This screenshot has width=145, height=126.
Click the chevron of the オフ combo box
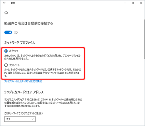coord(33,119)
